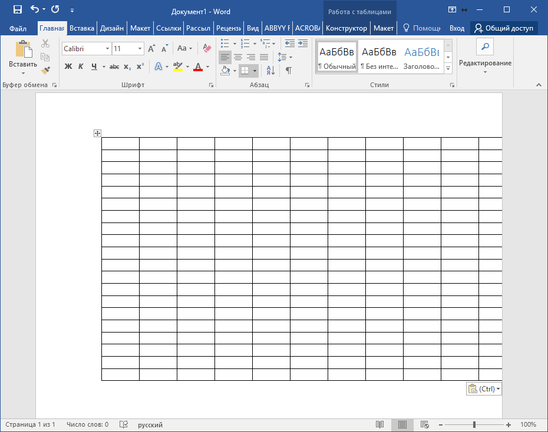Toggle italic formatting (К)
Image resolution: width=548 pixels, height=432 pixels.
[81, 67]
